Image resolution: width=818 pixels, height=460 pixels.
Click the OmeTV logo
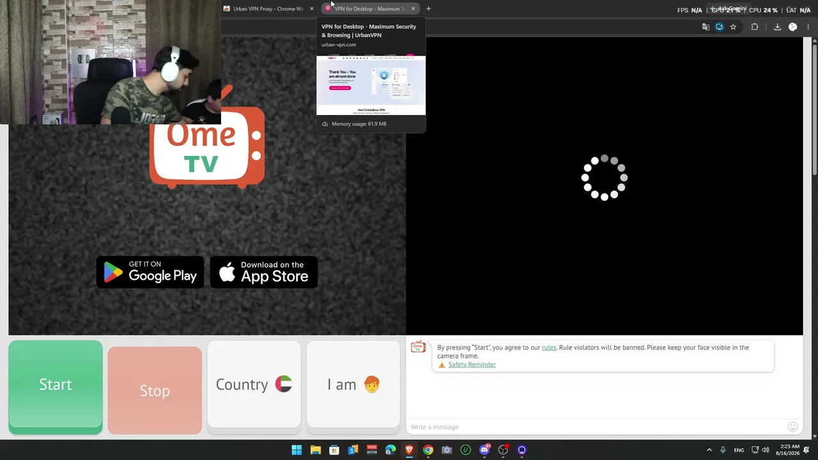point(207,147)
